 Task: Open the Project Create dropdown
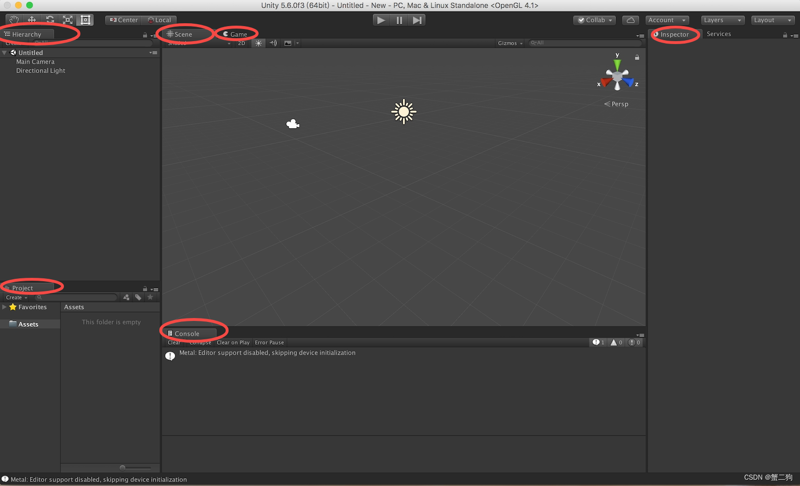[x=16, y=297]
